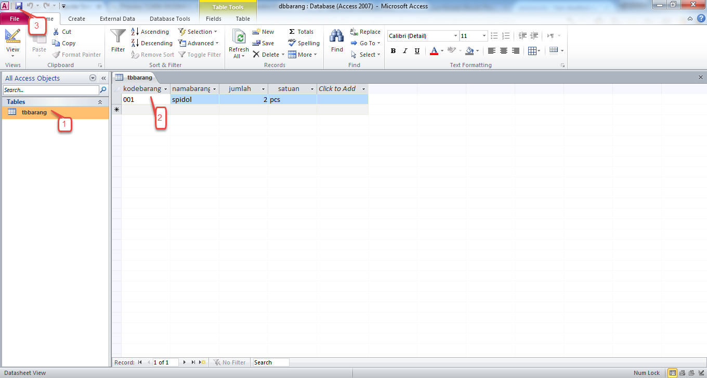Click the numbered list button
The image size is (707, 378).
click(x=506, y=36)
